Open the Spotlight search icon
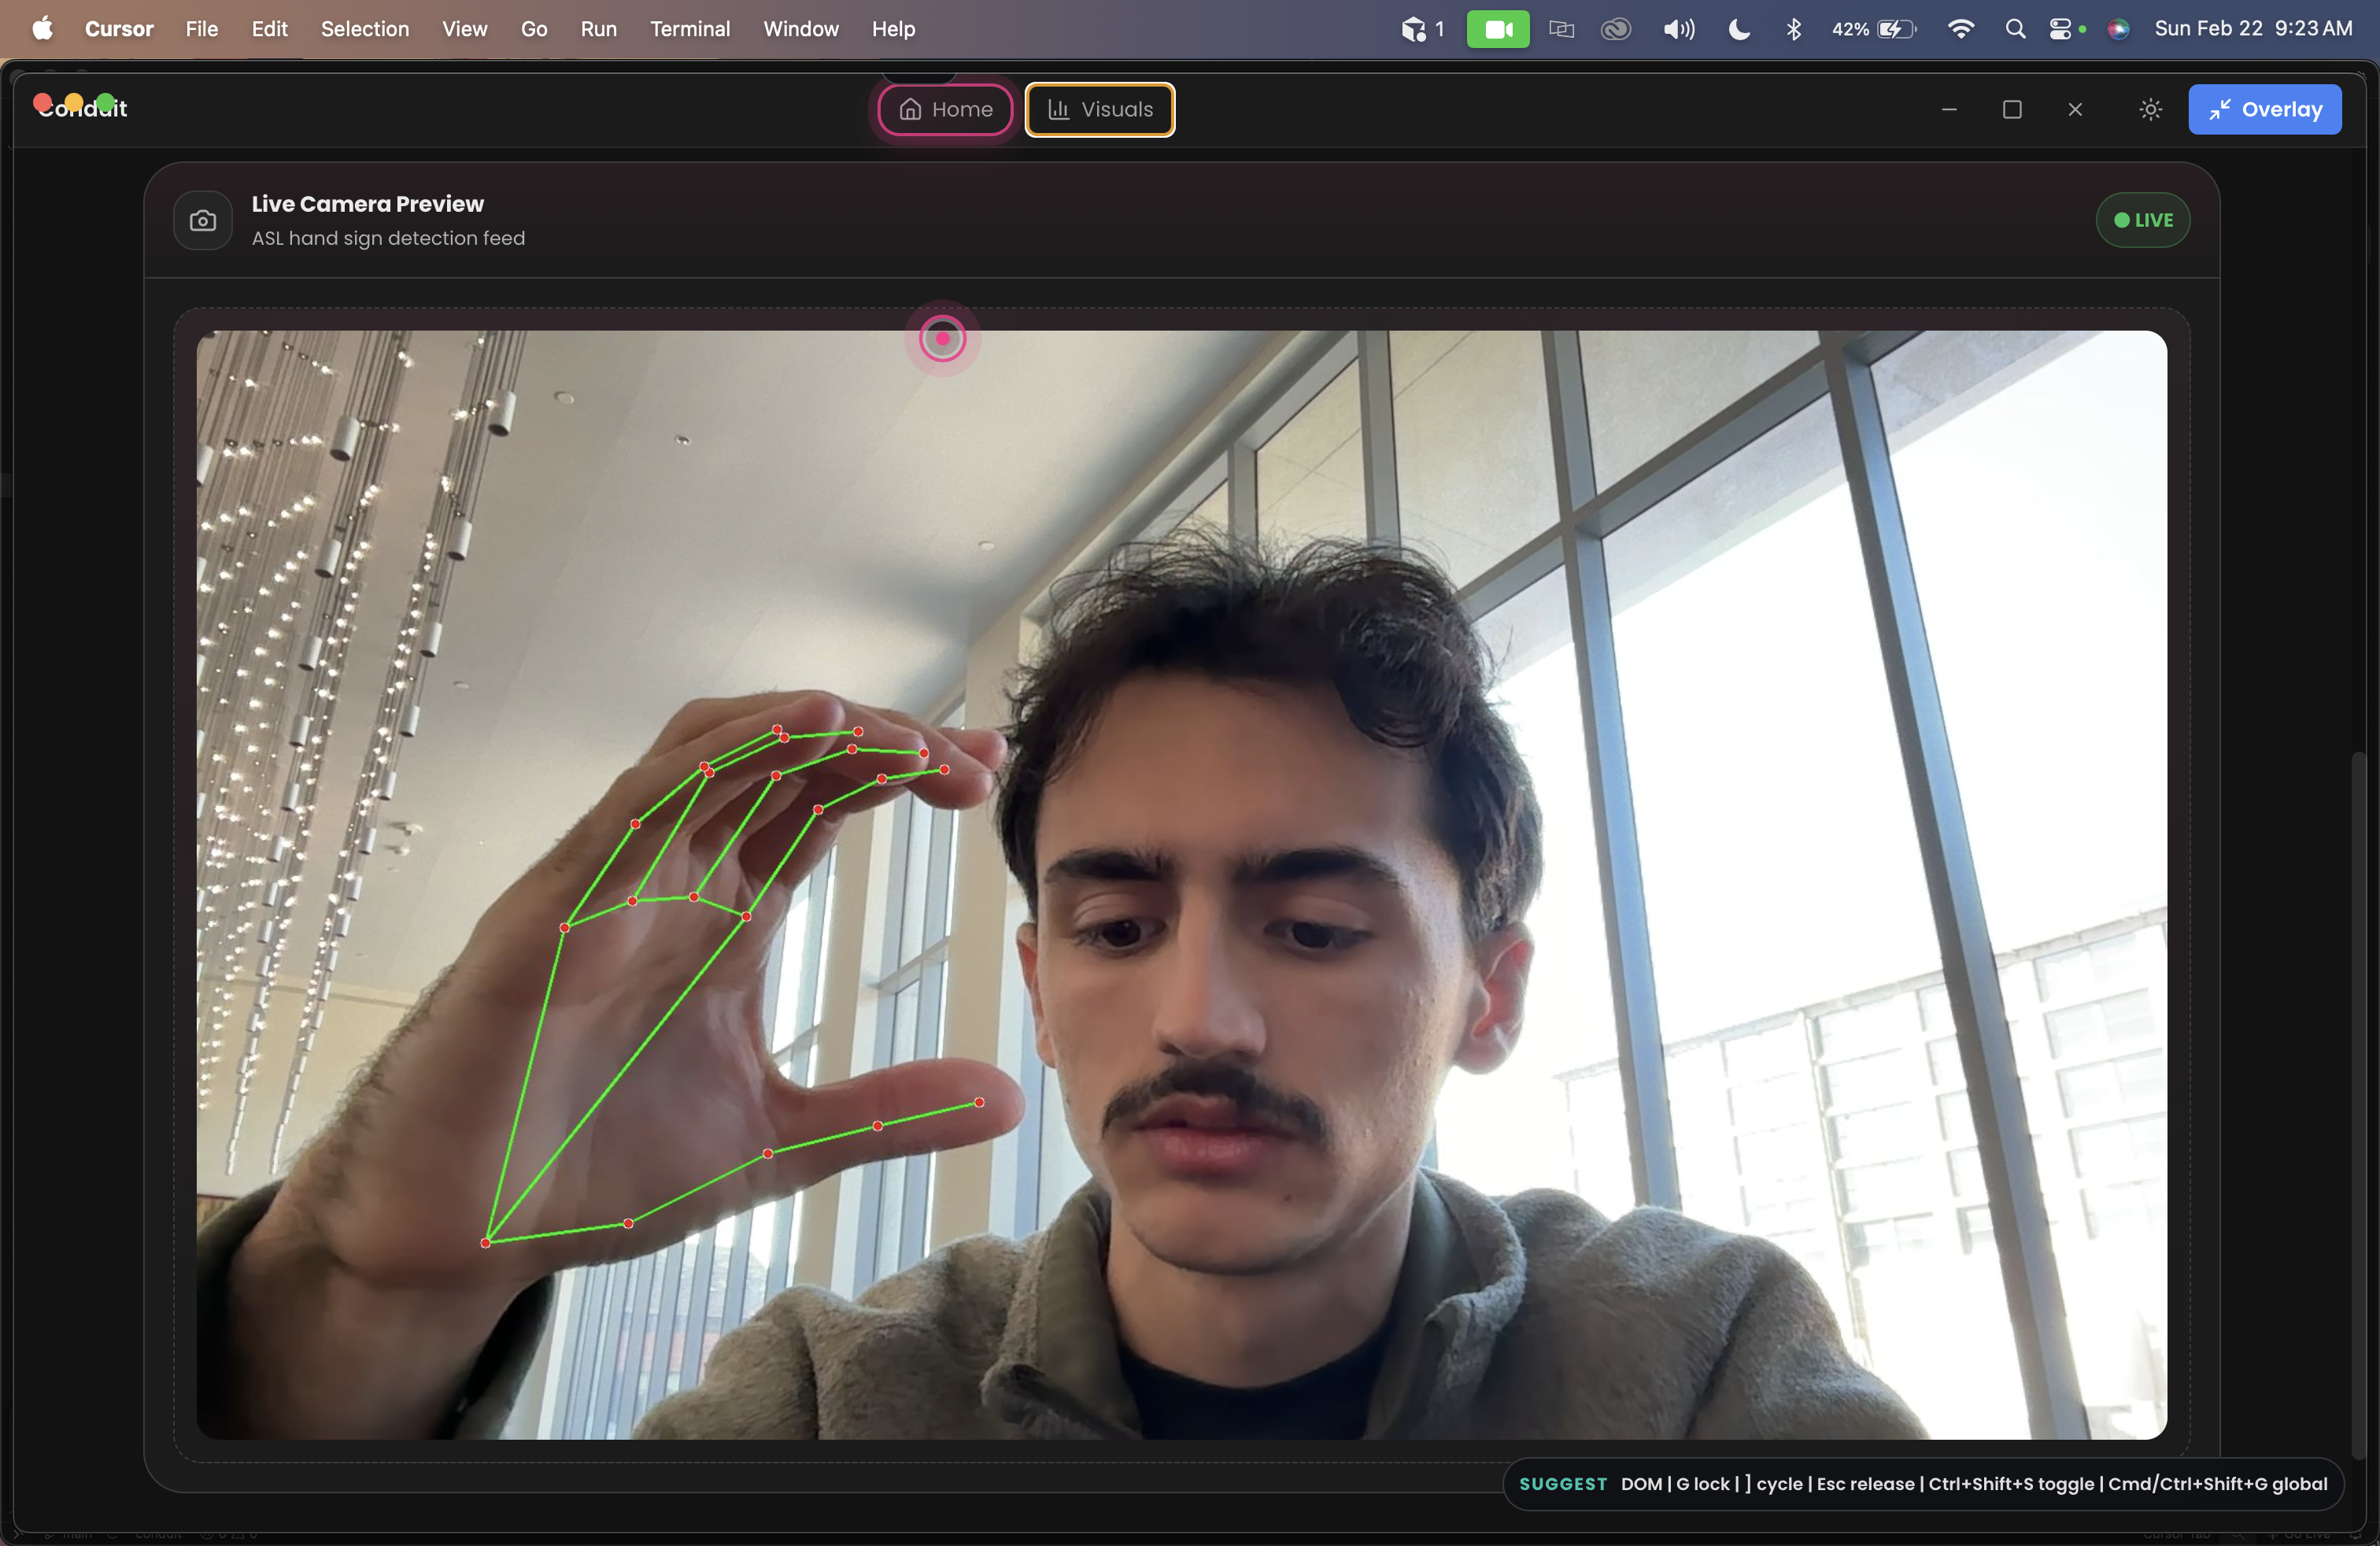The width and height of the screenshot is (2380, 1546). coord(2014,29)
